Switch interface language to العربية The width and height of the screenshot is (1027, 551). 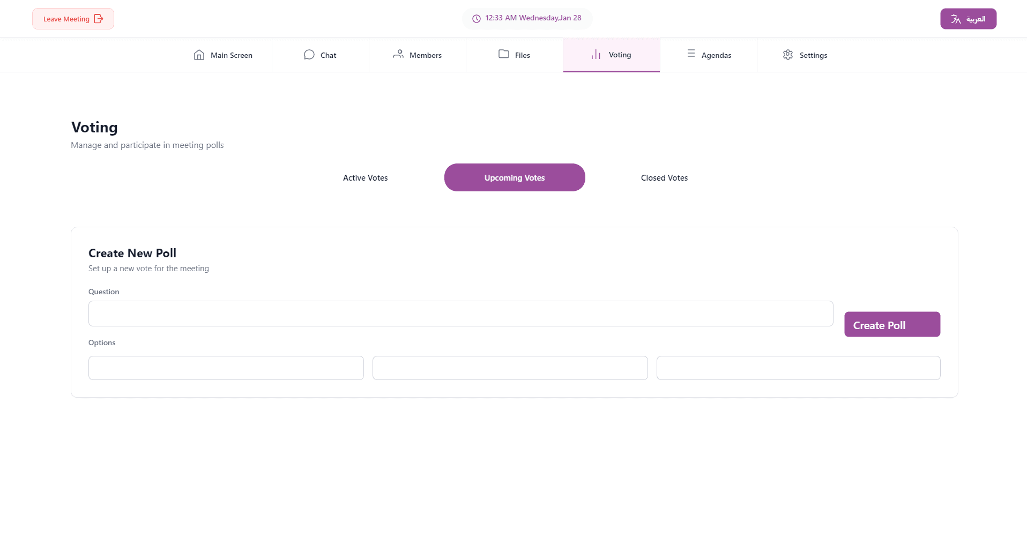pos(968,18)
